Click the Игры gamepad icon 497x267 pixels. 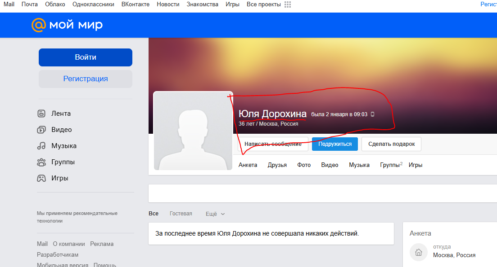(x=41, y=178)
